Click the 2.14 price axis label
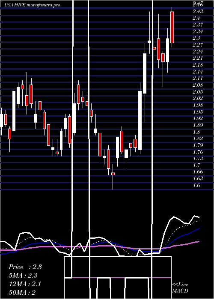 coord(198,72)
